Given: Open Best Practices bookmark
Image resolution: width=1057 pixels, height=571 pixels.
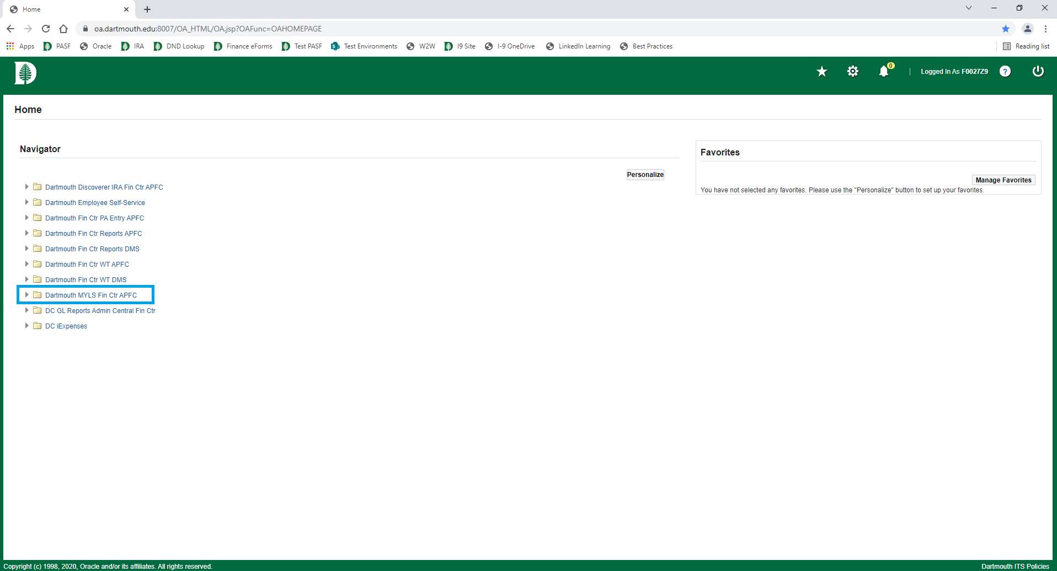Looking at the screenshot, I should (646, 46).
